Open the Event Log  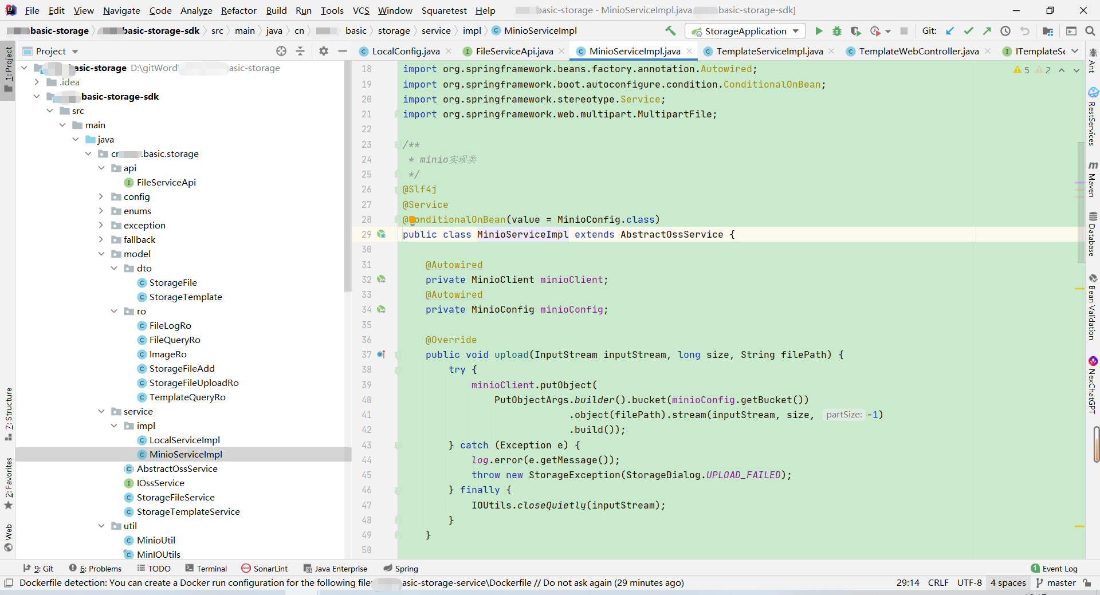[x=1054, y=569]
